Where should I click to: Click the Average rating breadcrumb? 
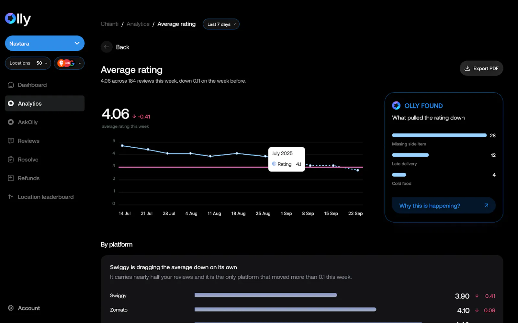click(x=176, y=24)
